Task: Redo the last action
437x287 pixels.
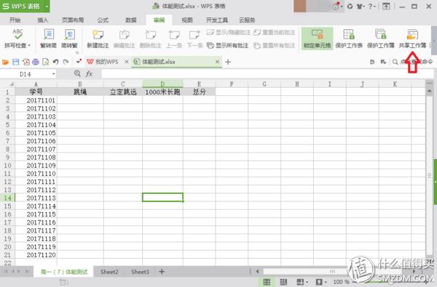Action: (x=66, y=62)
